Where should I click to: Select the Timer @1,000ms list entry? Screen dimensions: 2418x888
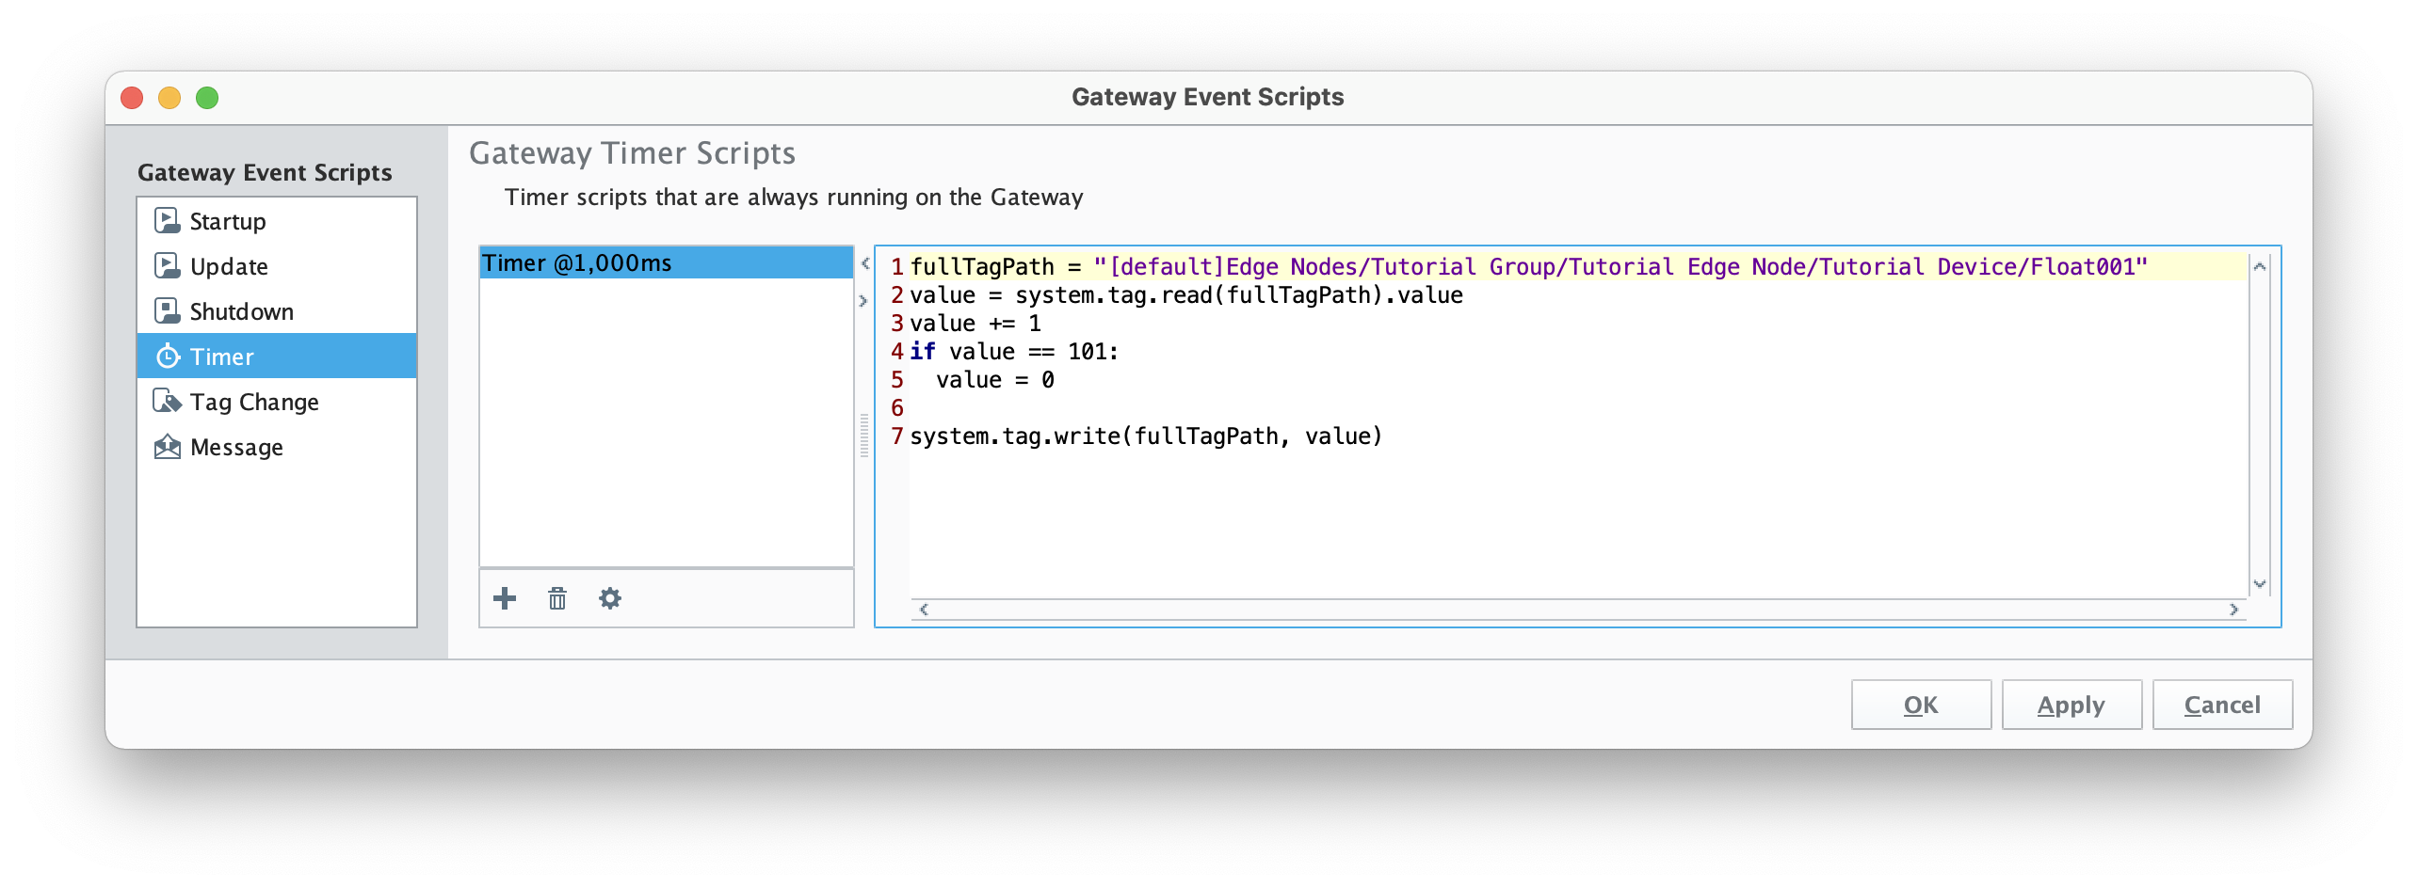pos(665,263)
